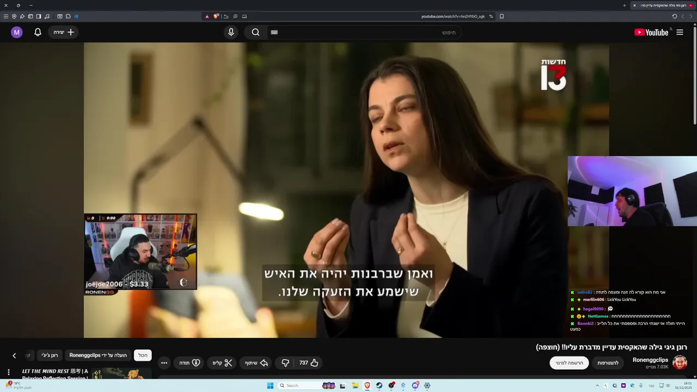Screen dimensions: 697x392
Task: Go to YouTube home via logo
Action: [x=651, y=32]
